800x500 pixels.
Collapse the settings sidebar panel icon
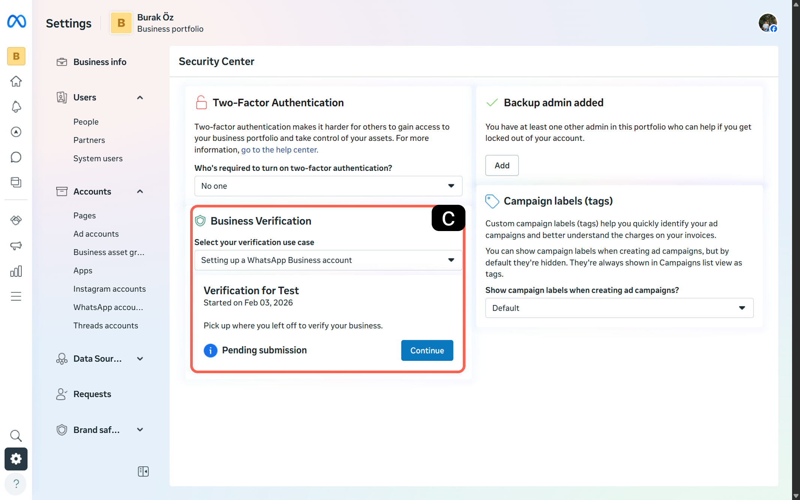143,471
